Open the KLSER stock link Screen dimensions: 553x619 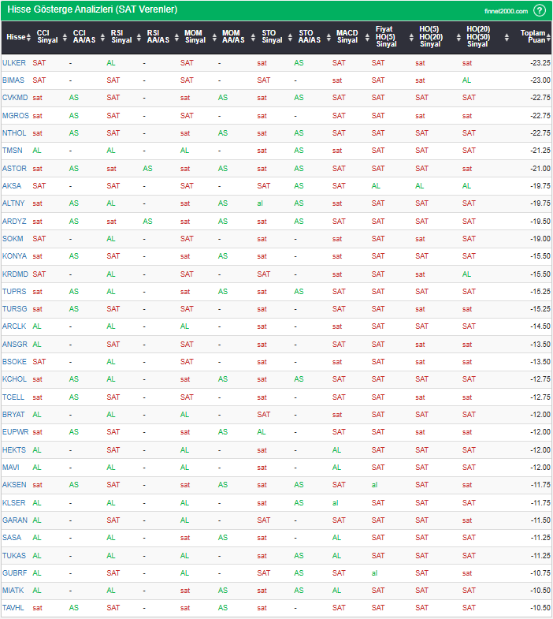point(14,503)
